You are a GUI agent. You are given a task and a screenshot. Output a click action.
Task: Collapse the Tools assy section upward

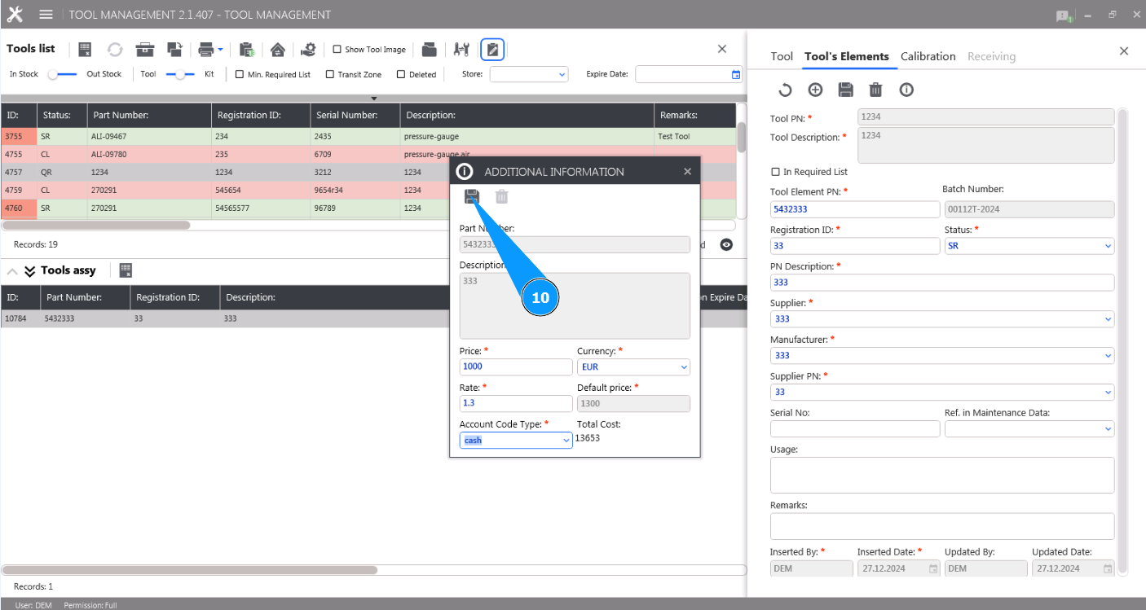click(x=12, y=270)
